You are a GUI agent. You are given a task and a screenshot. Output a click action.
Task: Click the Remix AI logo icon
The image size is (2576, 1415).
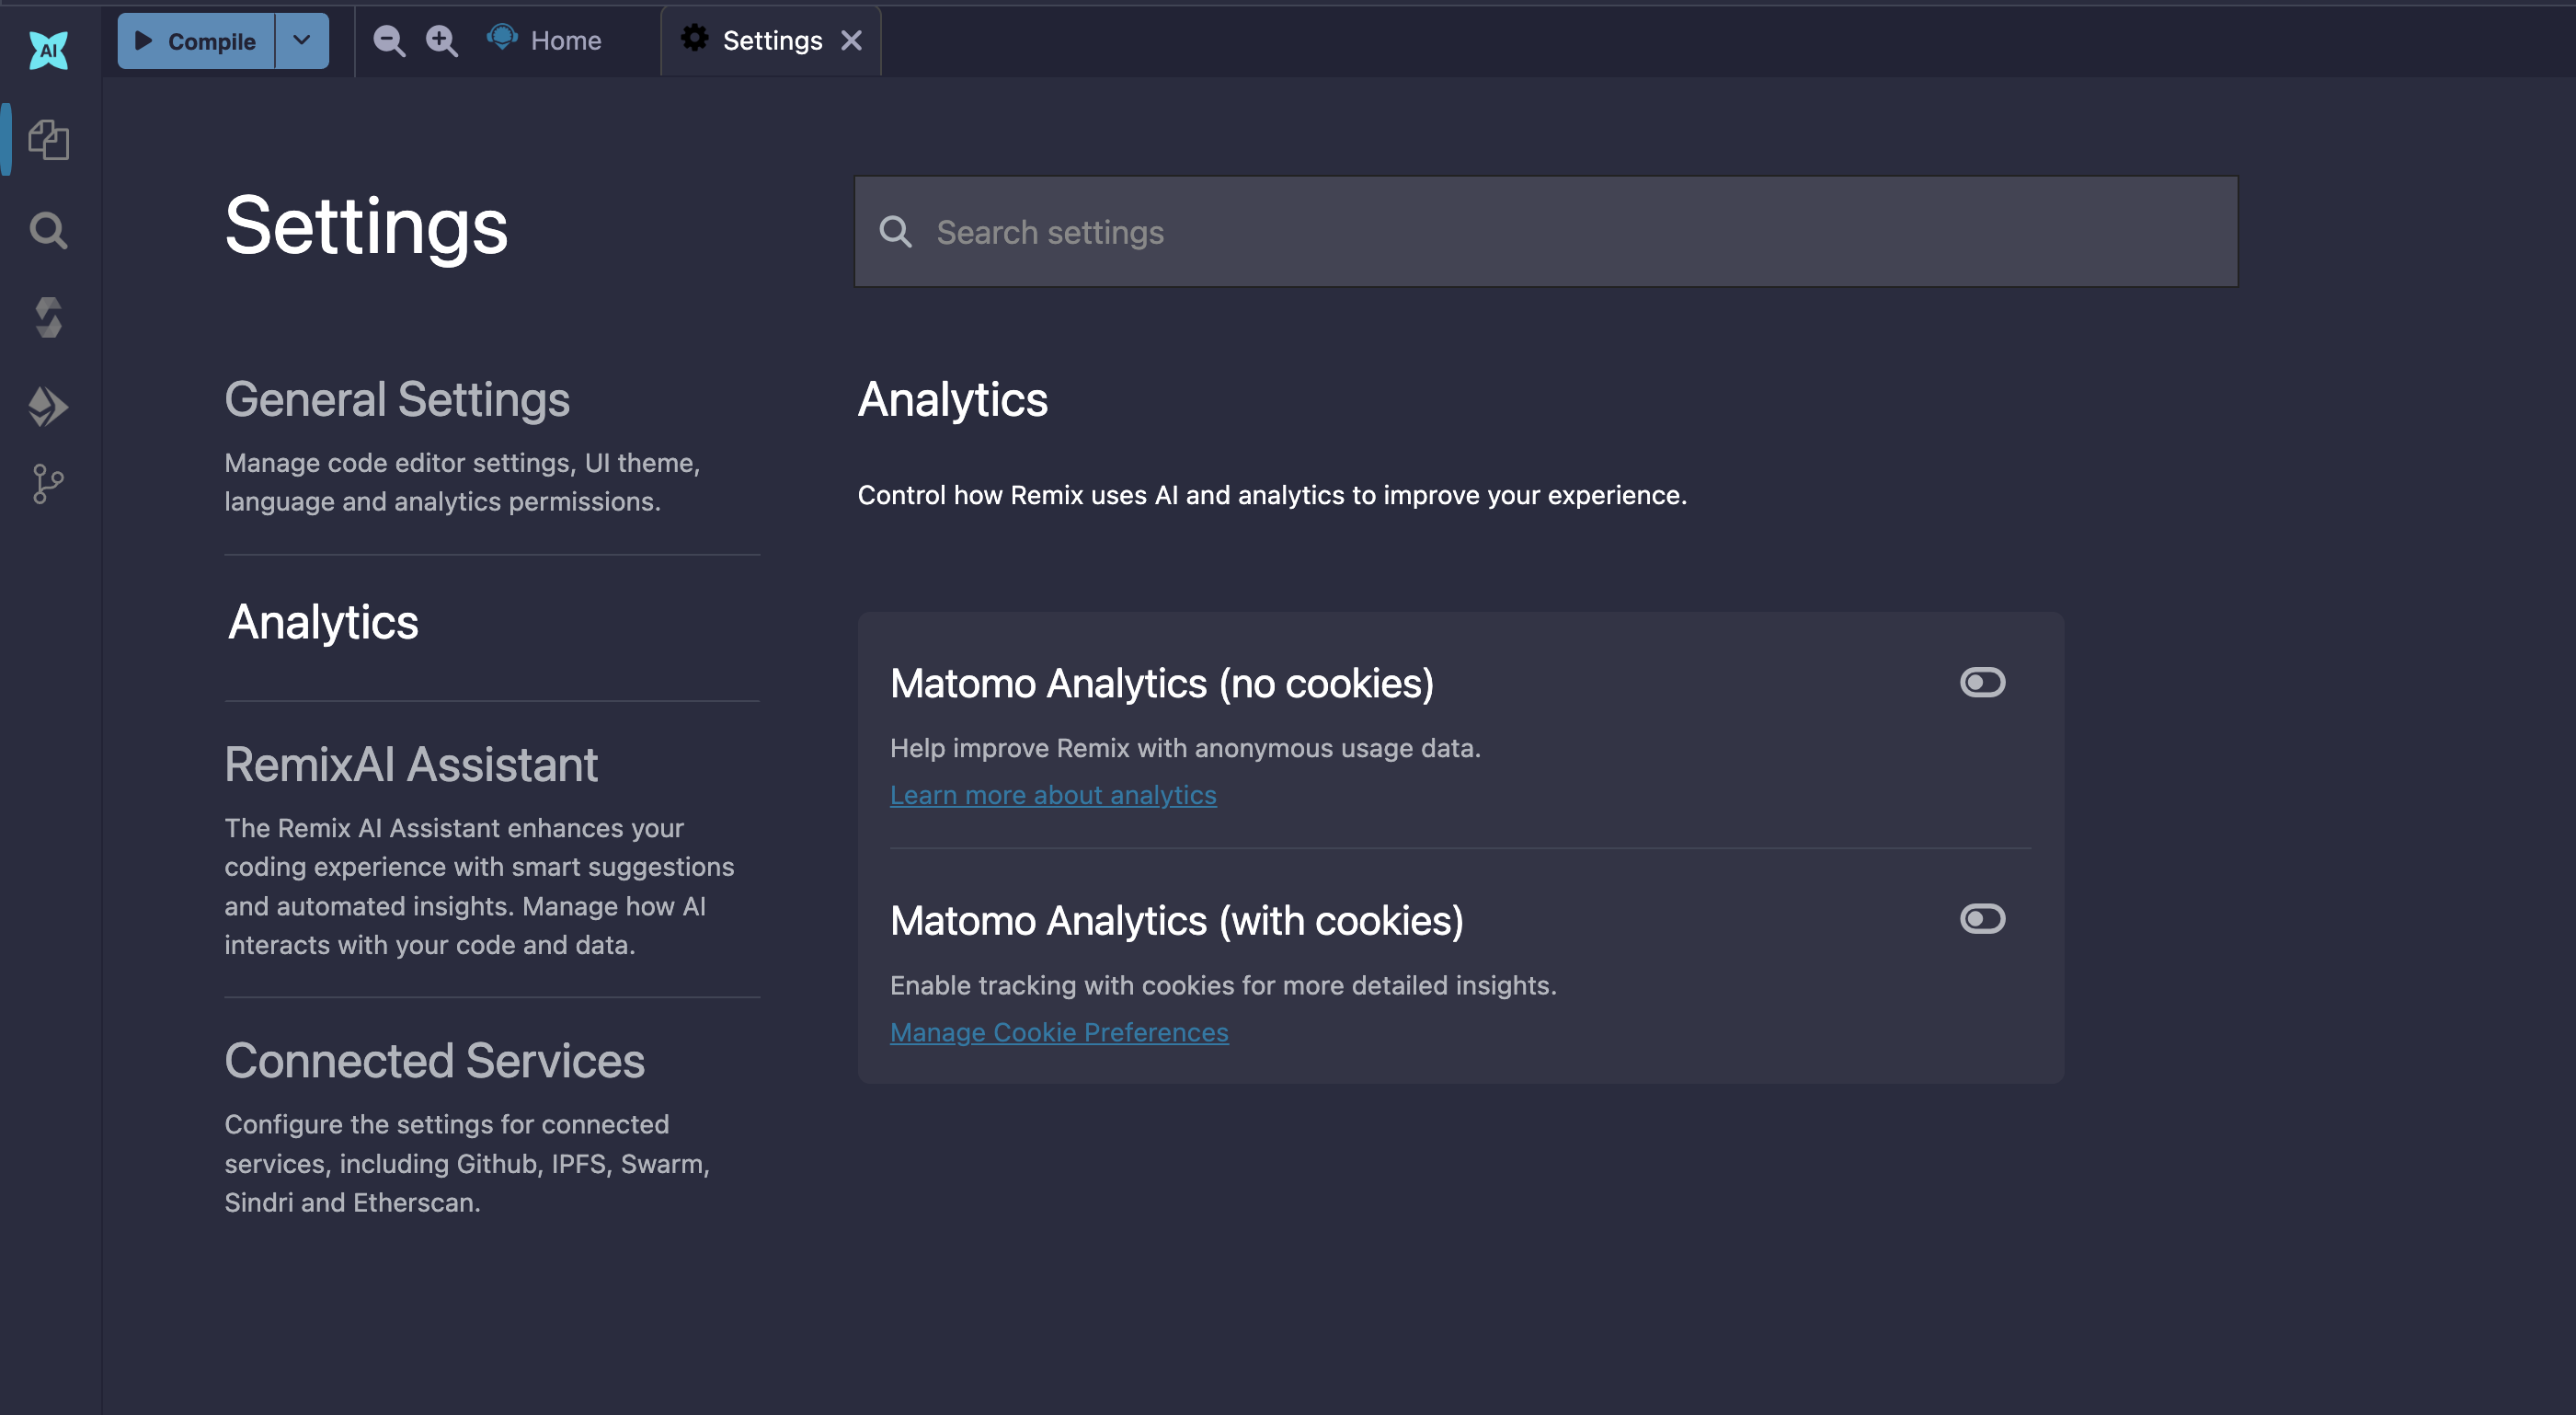pos(48,50)
